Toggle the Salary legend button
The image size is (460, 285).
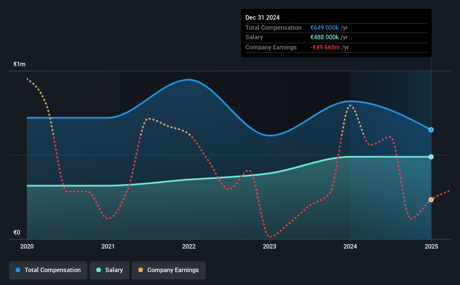coord(109,270)
